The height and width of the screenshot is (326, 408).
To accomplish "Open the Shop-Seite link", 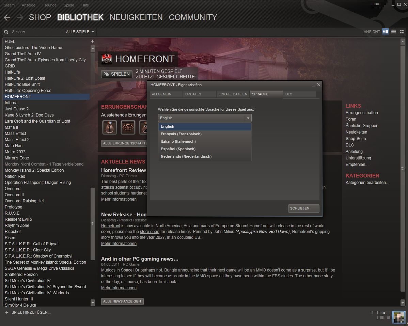I will [x=356, y=139].
